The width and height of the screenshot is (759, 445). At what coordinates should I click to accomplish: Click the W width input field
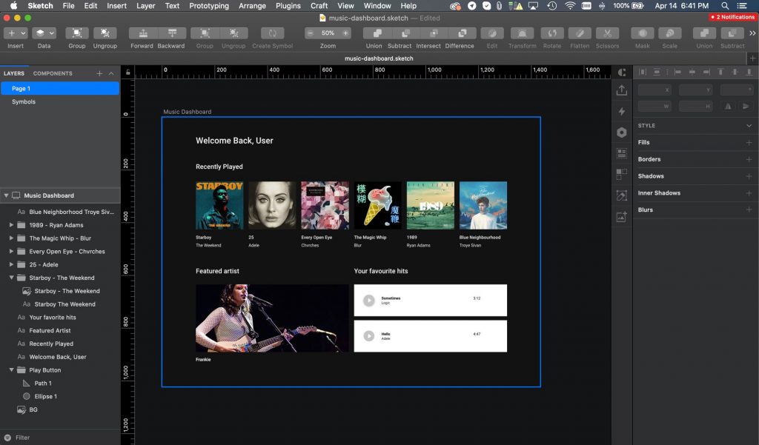point(654,107)
